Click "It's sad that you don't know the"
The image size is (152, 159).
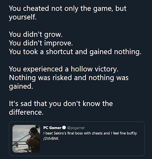click(x=61, y=104)
